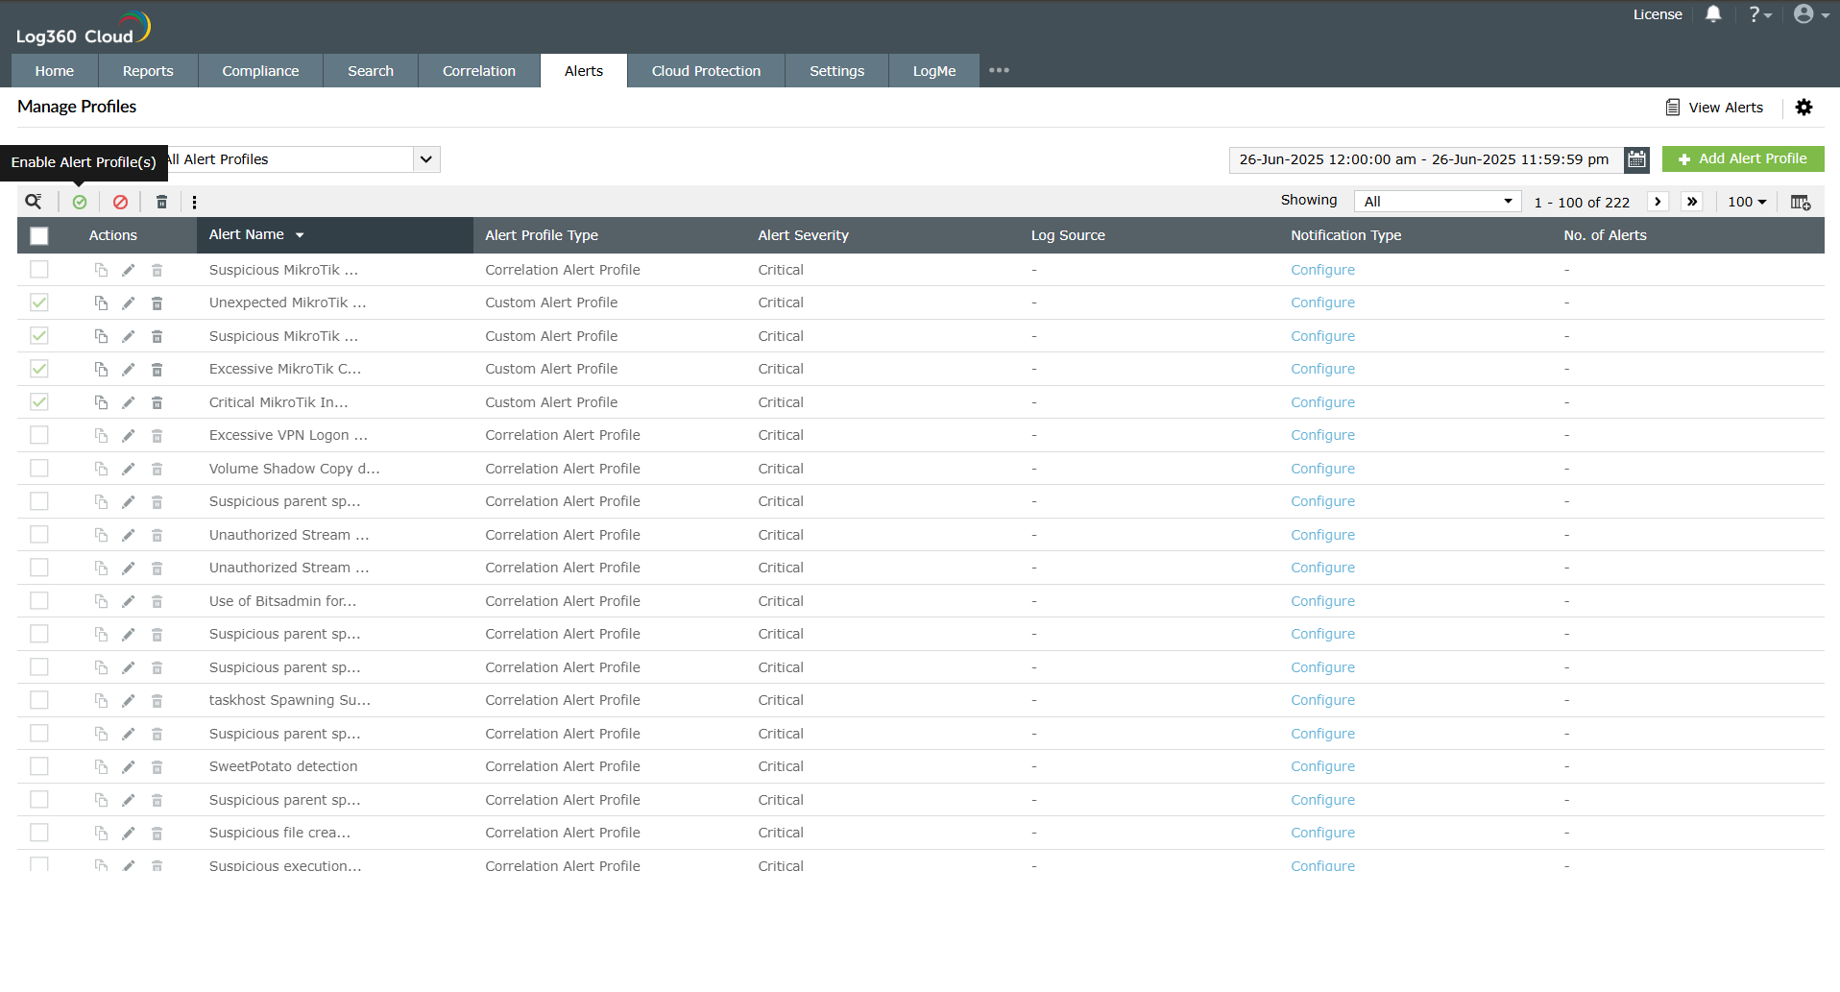Edit the Suspicious file crea... profile
The width and height of the screenshot is (1840, 992).
point(129,833)
